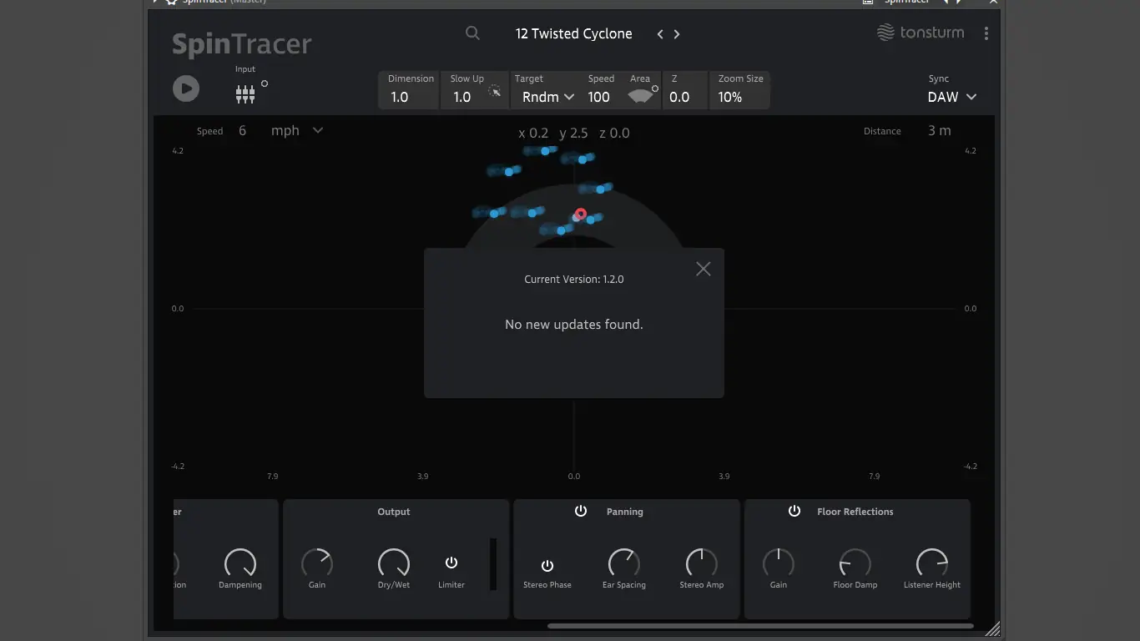Toggle the small Area circle indicator
This screenshot has width=1140, height=641.
click(x=655, y=88)
